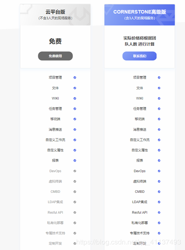Click 消息推送 label in 高级版 column

[139, 129]
